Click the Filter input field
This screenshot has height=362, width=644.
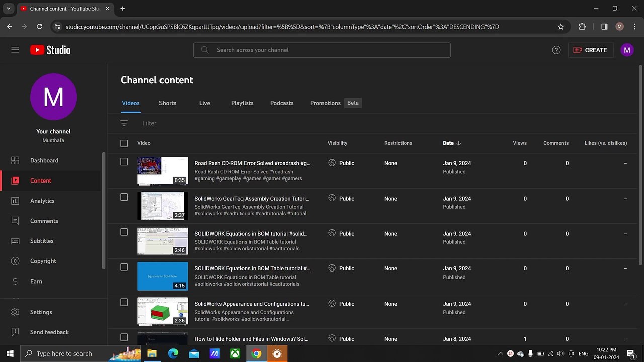click(149, 123)
